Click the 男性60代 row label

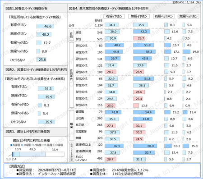pos(81,72)
